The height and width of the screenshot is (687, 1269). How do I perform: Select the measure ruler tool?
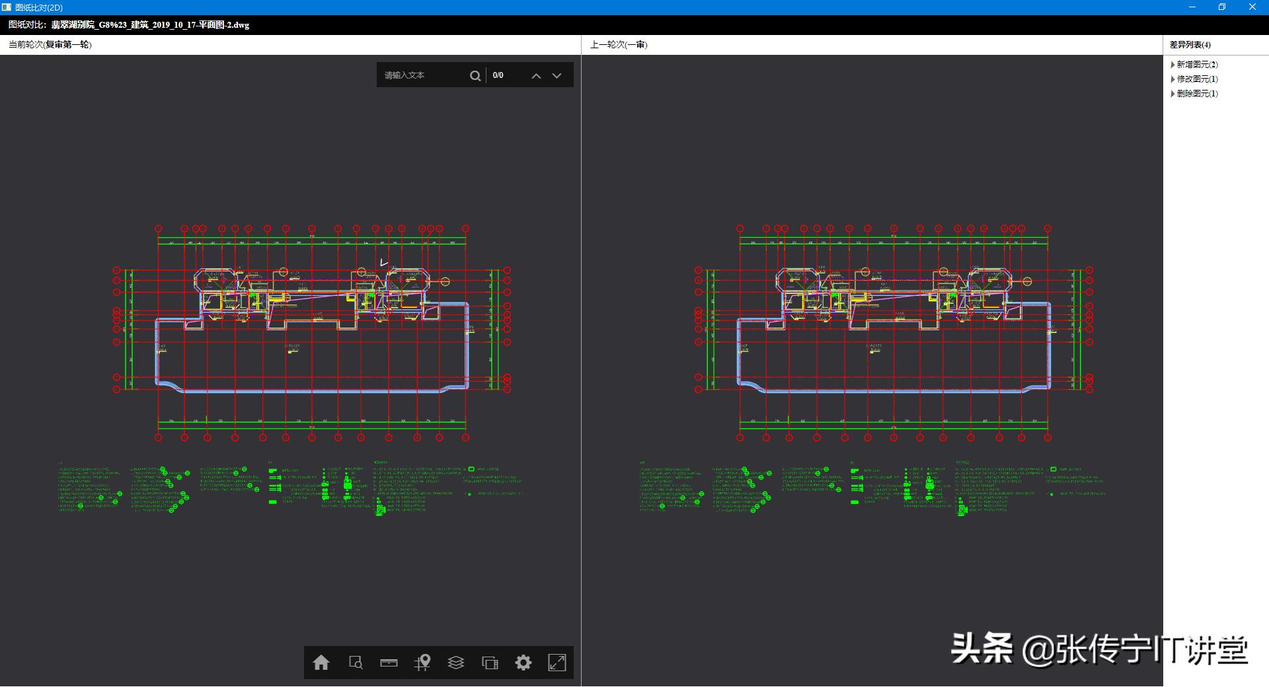click(389, 663)
